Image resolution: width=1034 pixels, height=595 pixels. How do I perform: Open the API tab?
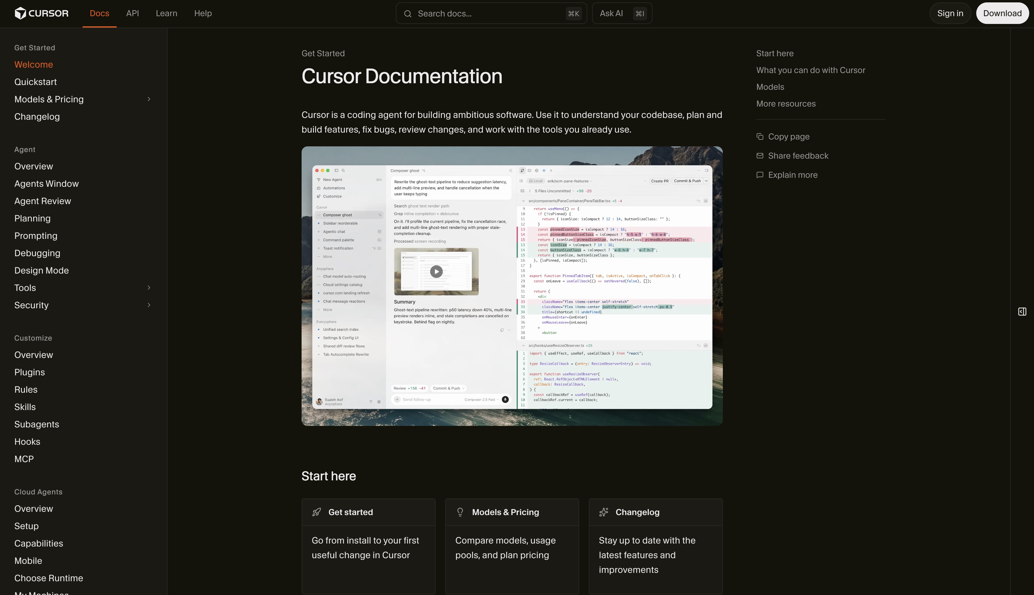(132, 13)
